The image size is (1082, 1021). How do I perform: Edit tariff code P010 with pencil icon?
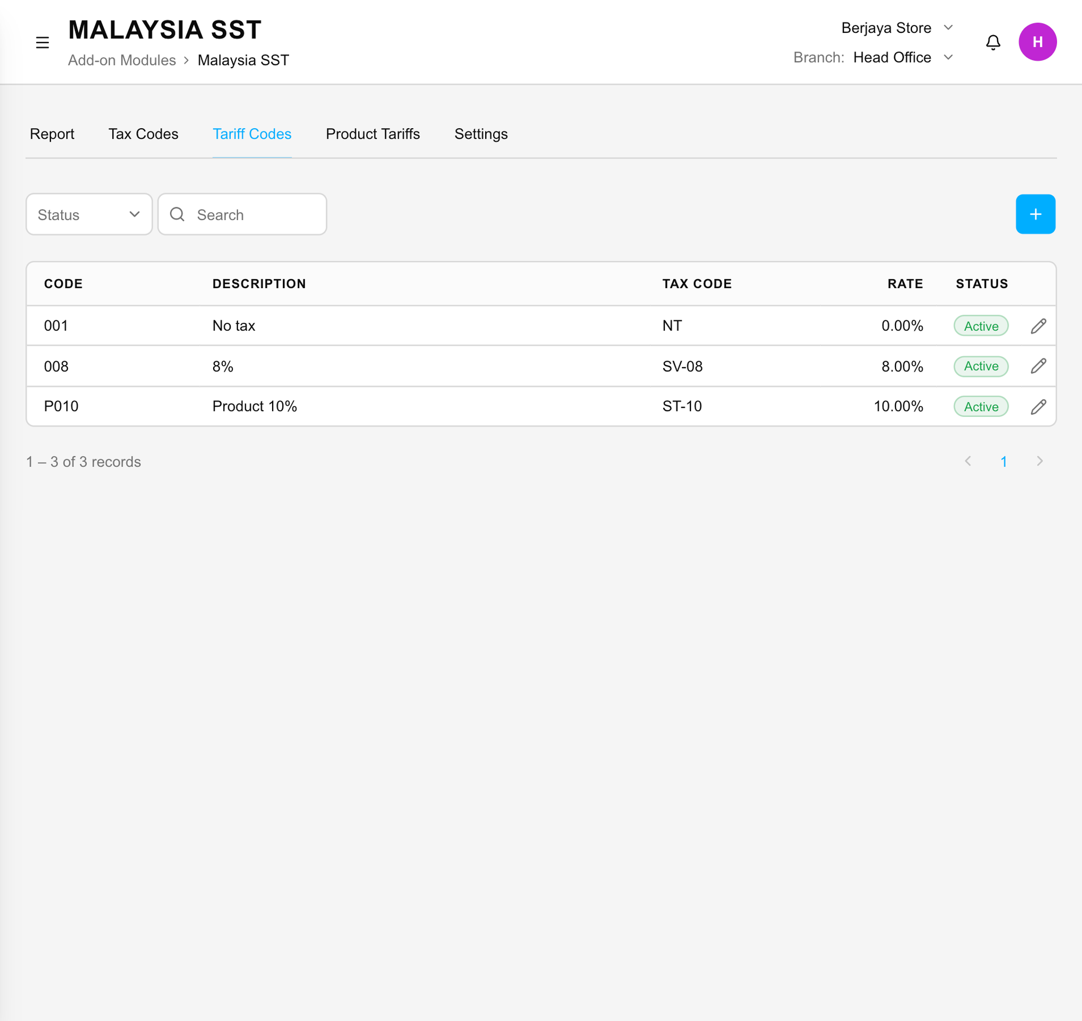(x=1038, y=406)
